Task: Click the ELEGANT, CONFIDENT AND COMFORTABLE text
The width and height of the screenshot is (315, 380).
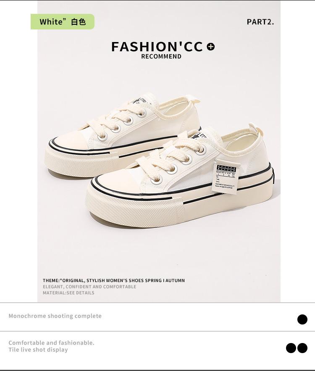Action: (x=89, y=287)
